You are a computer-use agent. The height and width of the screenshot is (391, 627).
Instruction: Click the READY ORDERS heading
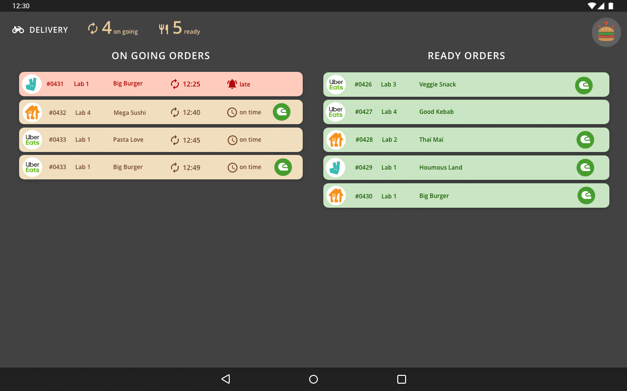[x=466, y=56]
